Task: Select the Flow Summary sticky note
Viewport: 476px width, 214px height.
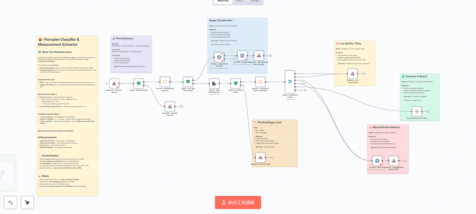Action: (x=131, y=54)
